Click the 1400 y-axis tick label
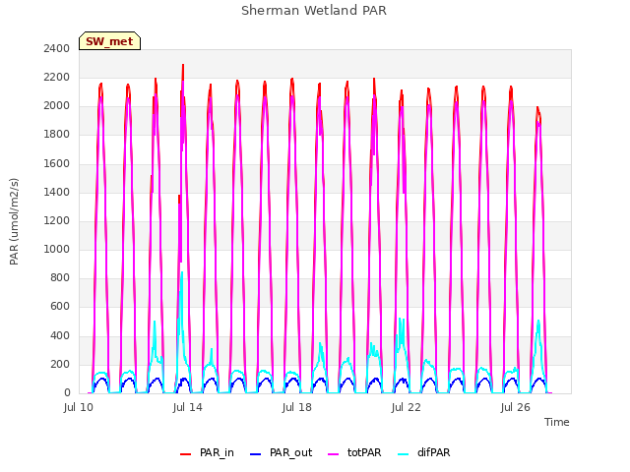Viewport: 630px width, 472px height. pyautogui.click(x=57, y=192)
